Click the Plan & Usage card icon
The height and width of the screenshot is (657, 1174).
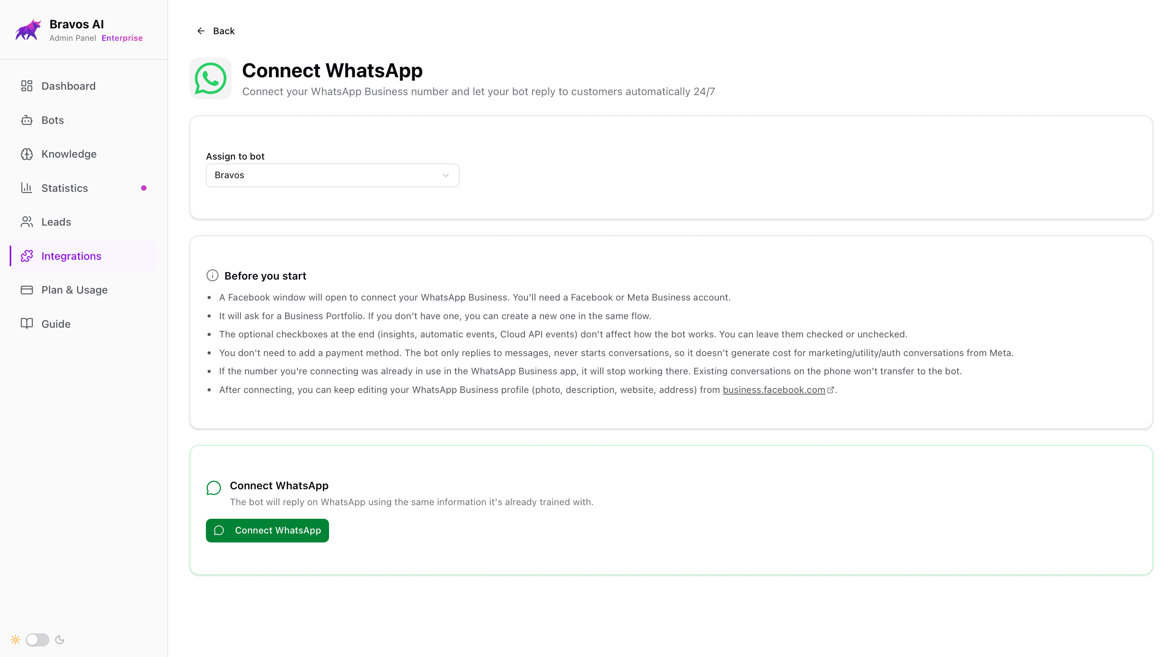click(x=27, y=290)
